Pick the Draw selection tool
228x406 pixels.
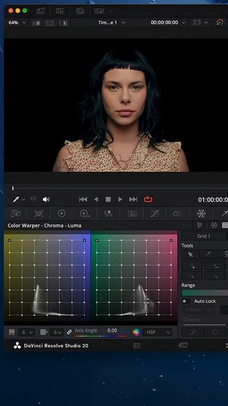(x=208, y=254)
